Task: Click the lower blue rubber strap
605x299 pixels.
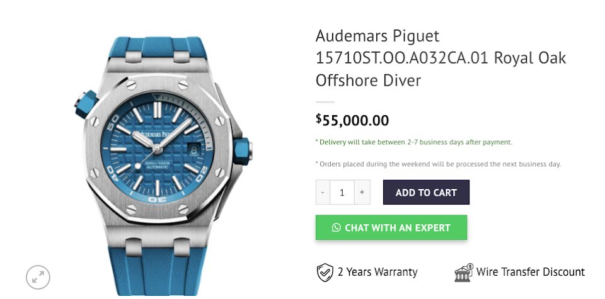Action: [x=158, y=271]
